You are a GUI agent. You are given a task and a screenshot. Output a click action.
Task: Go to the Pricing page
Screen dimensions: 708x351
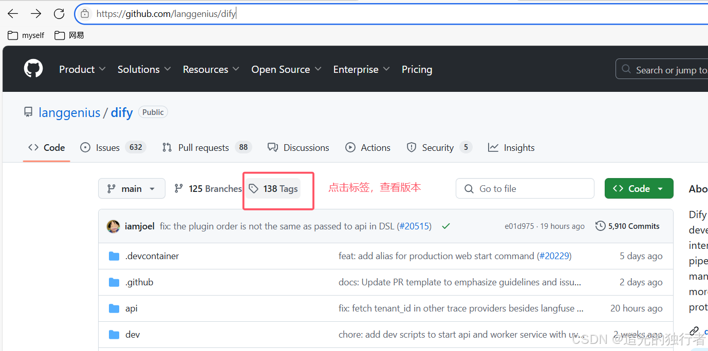pyautogui.click(x=417, y=69)
